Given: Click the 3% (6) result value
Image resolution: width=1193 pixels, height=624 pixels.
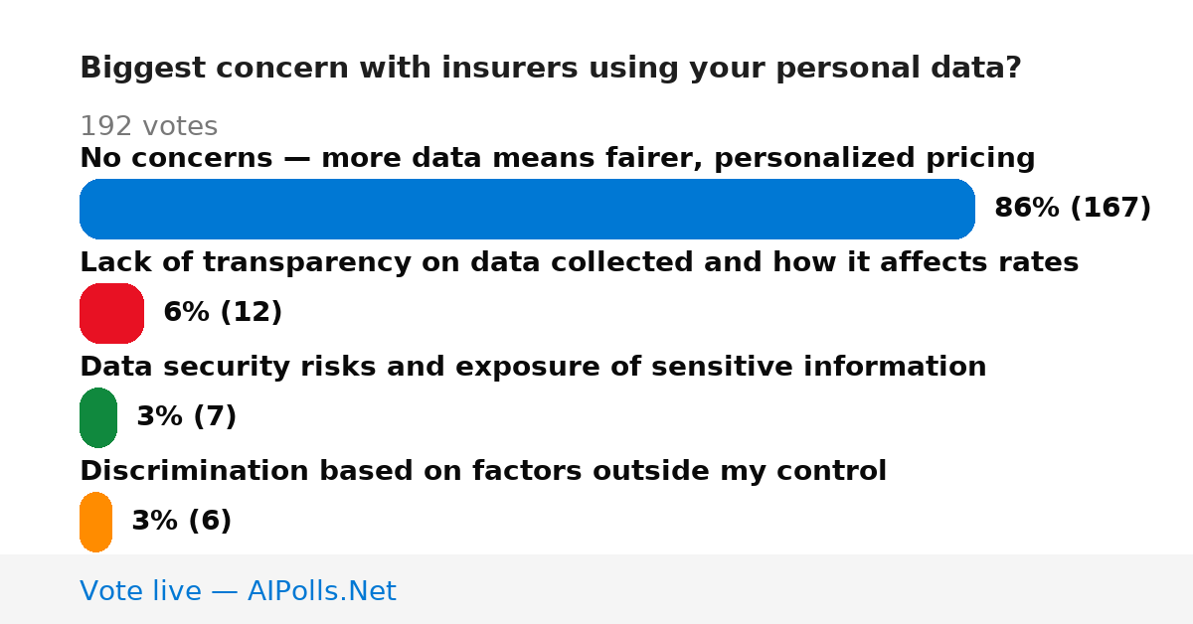Looking at the screenshot, I should pos(181,521).
